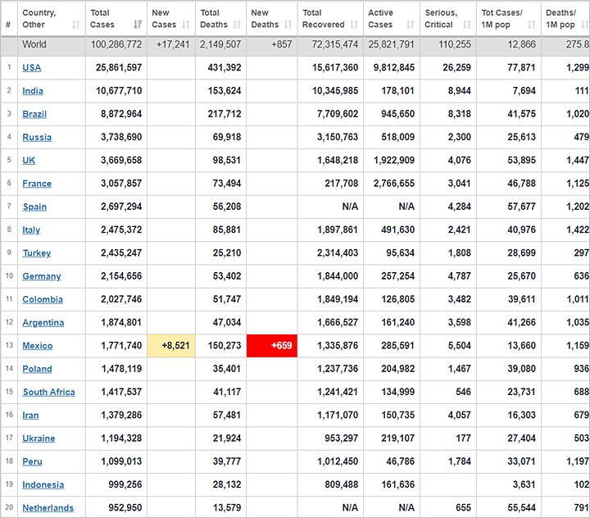Open the Russia country link

click(x=37, y=138)
